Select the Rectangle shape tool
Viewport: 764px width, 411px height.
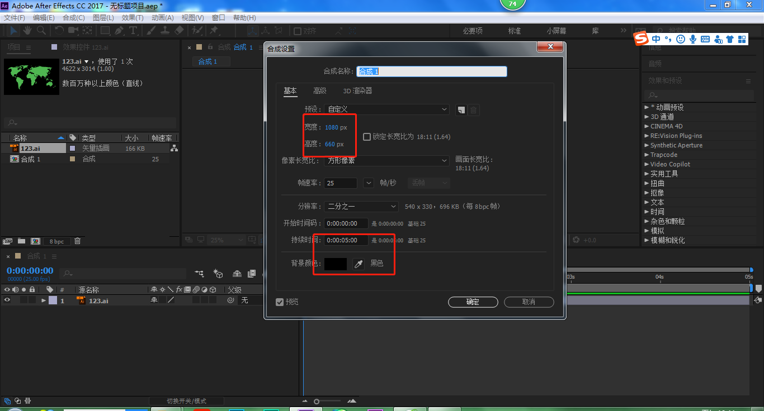coord(105,31)
